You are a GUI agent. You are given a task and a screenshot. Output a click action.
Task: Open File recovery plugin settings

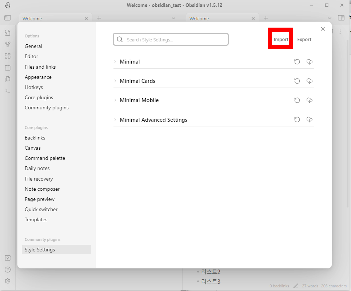(39, 179)
